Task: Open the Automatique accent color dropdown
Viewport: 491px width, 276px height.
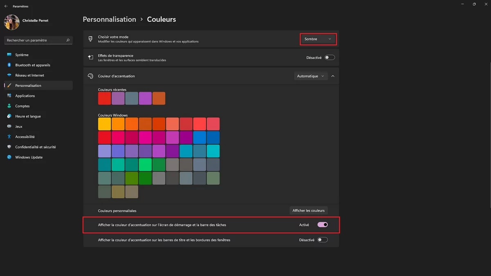Action: 311,76
